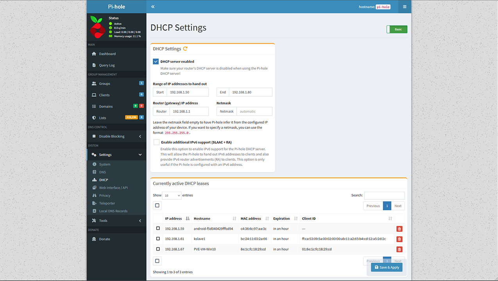Viewport: 498px width, 281px height.
Task: Click the lease Search input field
Action: [x=384, y=196]
